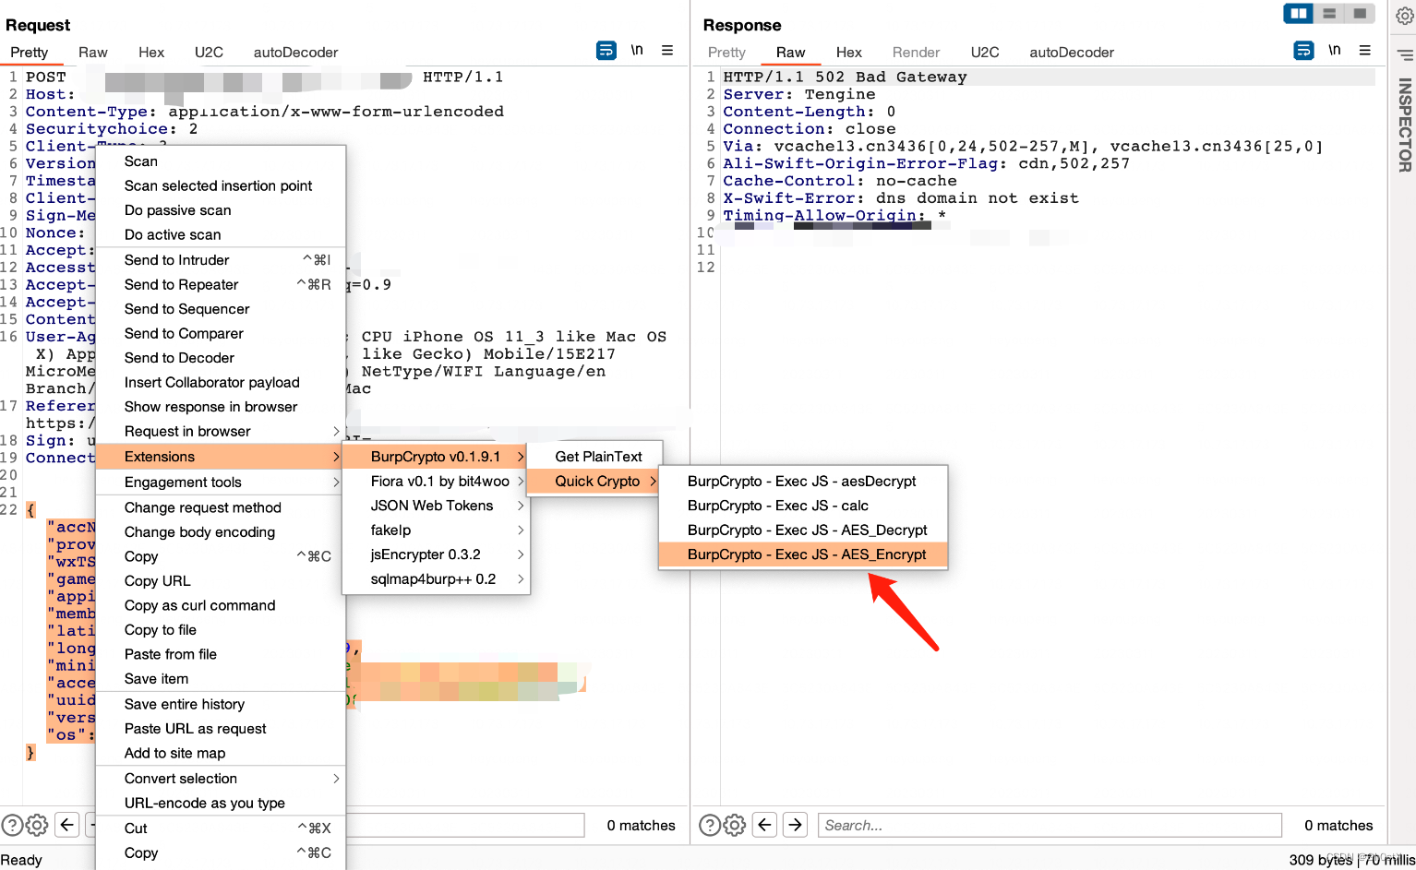
Task: Expand Request in browser submenu
Action: point(221,431)
